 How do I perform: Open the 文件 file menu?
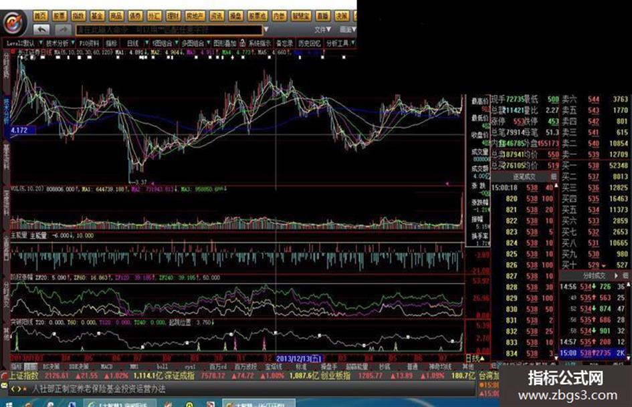click(322, 30)
